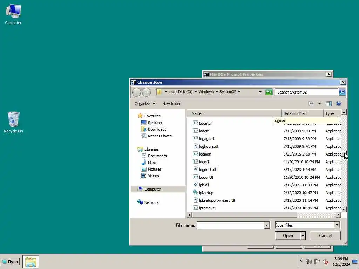359x269 pixels.
Task: Select the lpksetupproxyserv.dll file icon
Action: (195, 200)
